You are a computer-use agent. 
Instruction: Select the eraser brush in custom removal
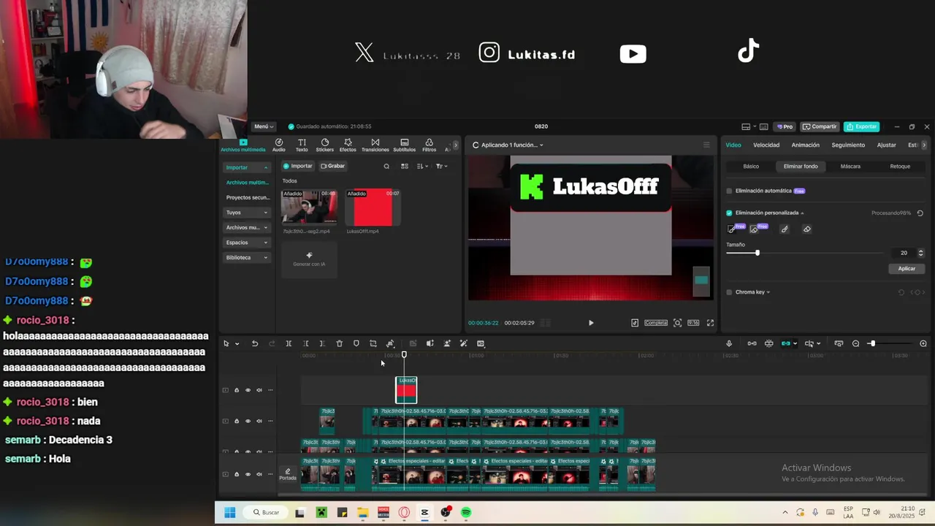pyautogui.click(x=806, y=229)
